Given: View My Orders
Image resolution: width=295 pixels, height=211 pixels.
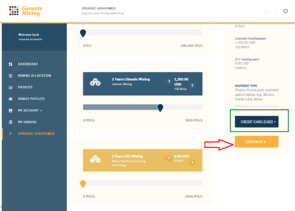Looking at the screenshot, I should click(27, 122).
